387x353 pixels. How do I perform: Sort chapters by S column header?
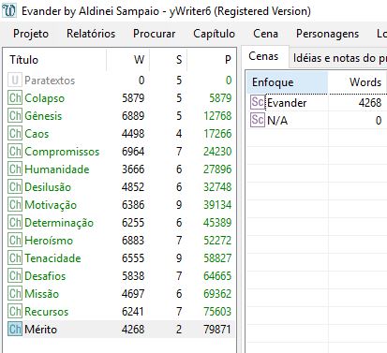coord(169,60)
